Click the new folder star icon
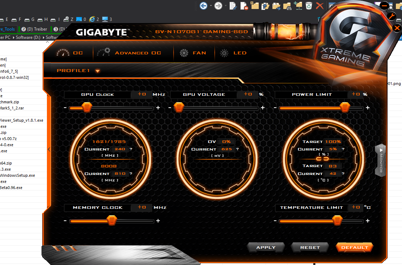 [x=254, y=6]
